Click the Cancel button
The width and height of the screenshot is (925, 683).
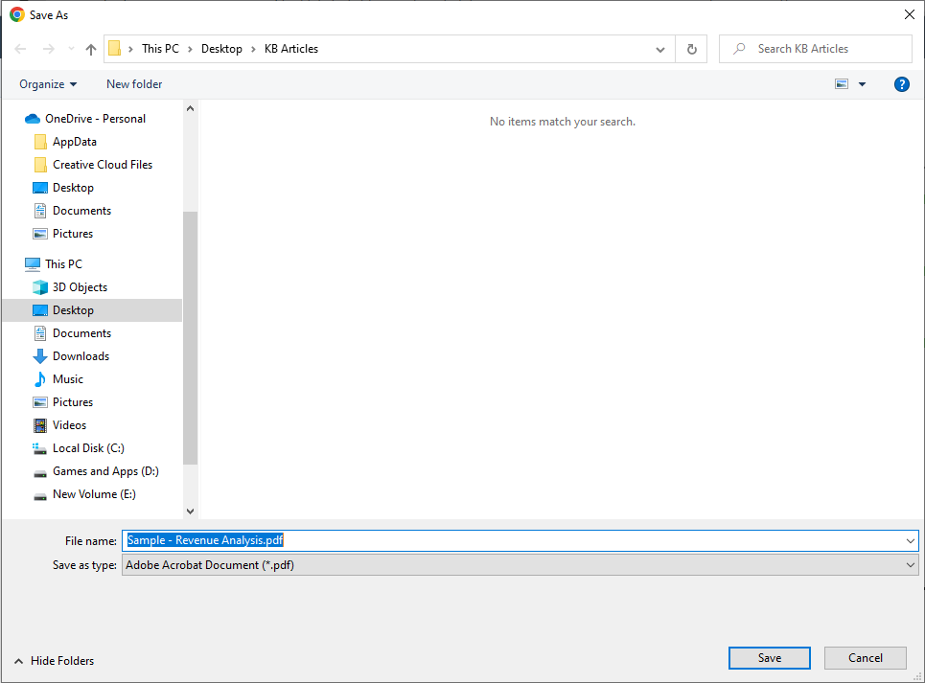865,658
